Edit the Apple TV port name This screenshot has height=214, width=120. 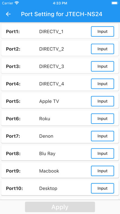pos(49,101)
